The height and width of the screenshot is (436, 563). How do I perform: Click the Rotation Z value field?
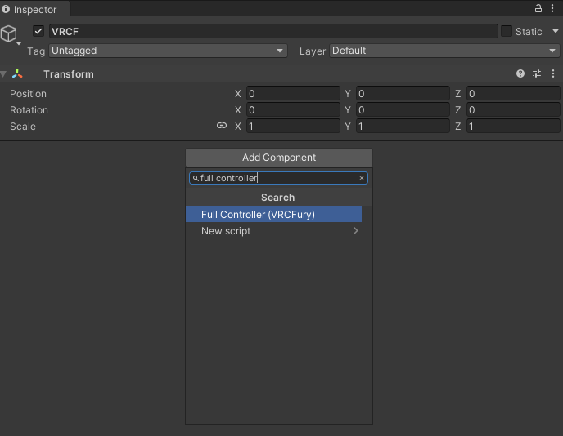click(x=513, y=110)
